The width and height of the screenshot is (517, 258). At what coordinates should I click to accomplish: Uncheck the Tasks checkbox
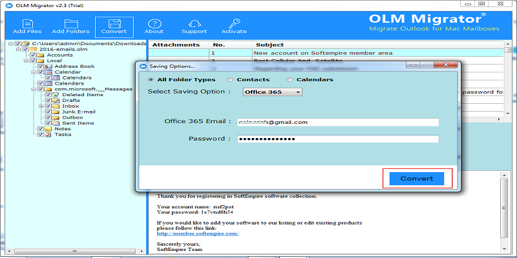click(x=41, y=135)
